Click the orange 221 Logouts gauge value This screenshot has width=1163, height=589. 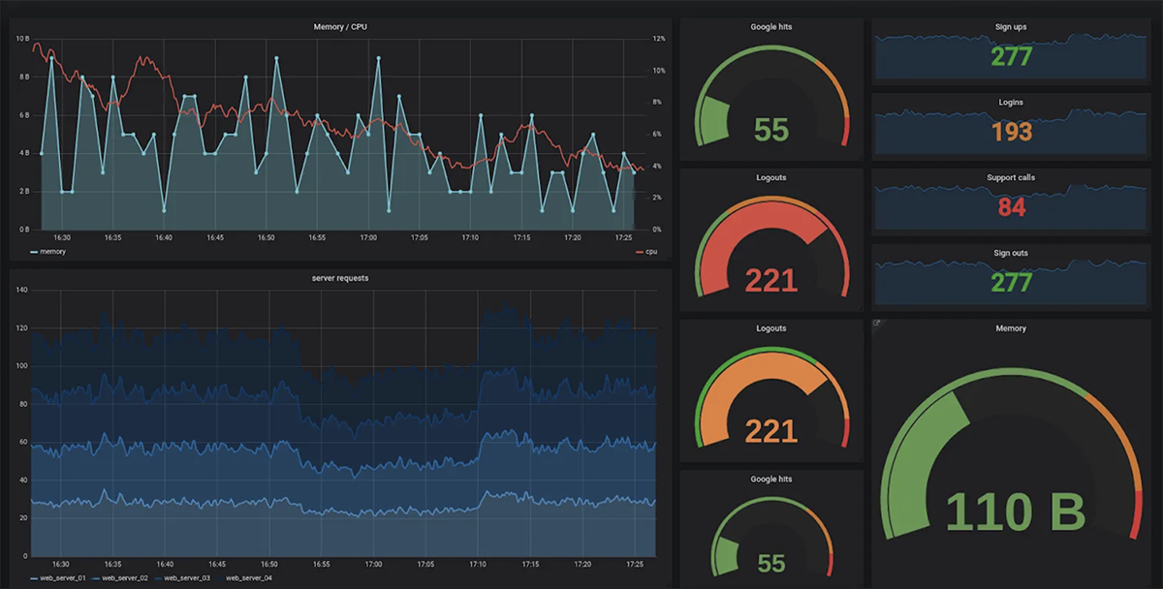tap(770, 431)
